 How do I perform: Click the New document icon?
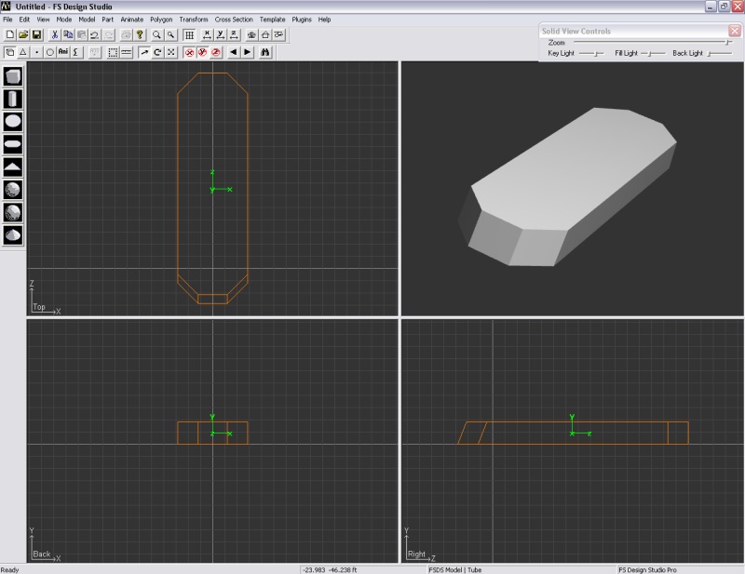point(9,34)
